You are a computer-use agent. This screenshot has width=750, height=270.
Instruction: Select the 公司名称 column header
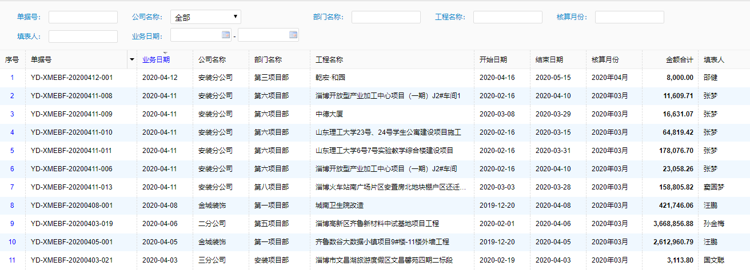pyautogui.click(x=212, y=59)
